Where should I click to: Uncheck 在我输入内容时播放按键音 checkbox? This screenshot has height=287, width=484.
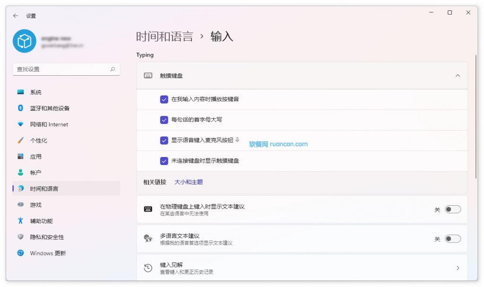click(x=164, y=99)
